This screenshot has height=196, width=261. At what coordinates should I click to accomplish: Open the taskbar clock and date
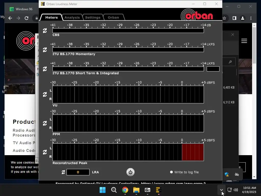point(249,190)
